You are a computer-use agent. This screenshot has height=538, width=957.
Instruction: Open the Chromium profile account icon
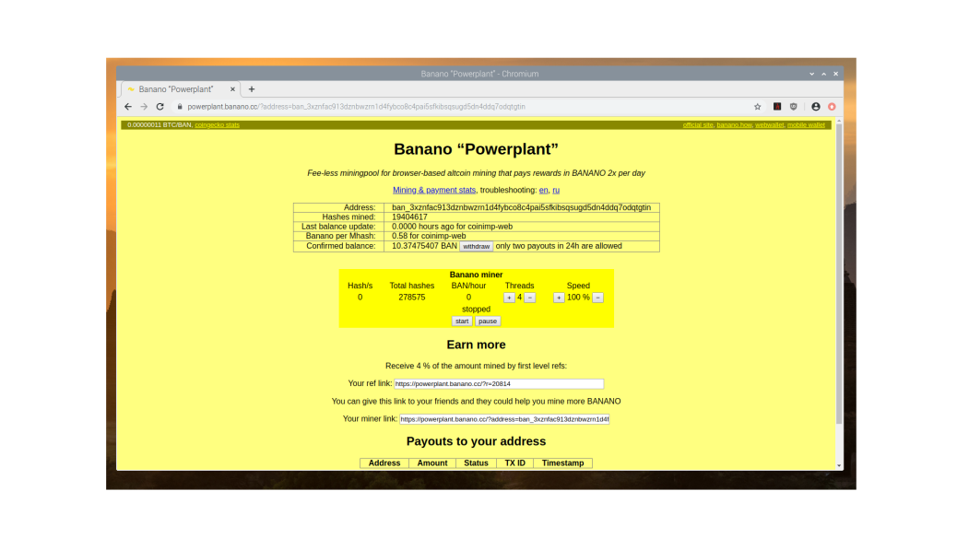pos(816,107)
